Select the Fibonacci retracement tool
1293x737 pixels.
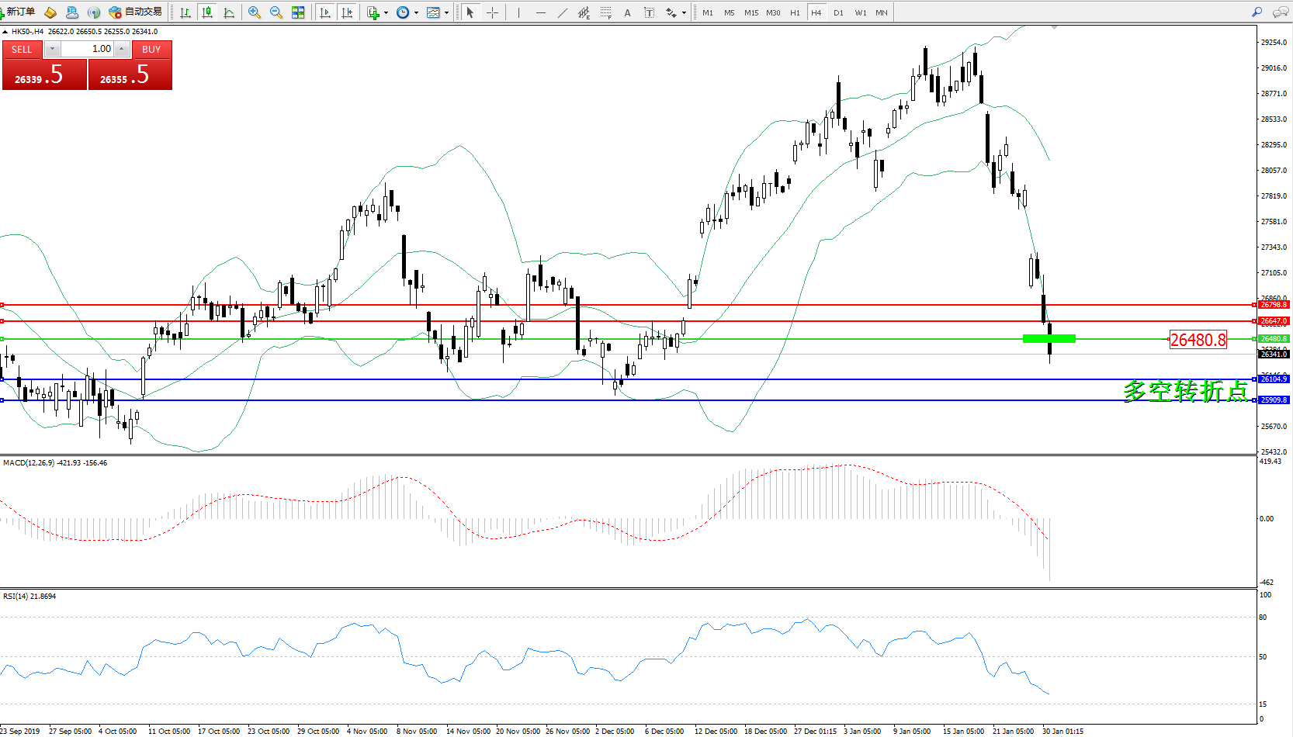(606, 12)
